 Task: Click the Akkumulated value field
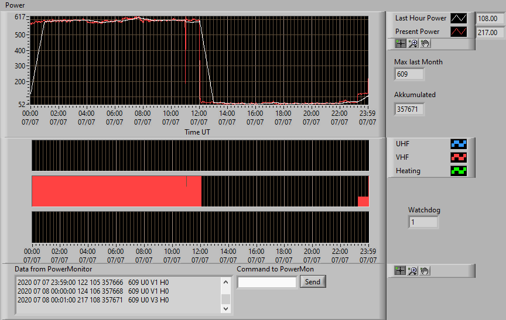pyautogui.click(x=409, y=109)
